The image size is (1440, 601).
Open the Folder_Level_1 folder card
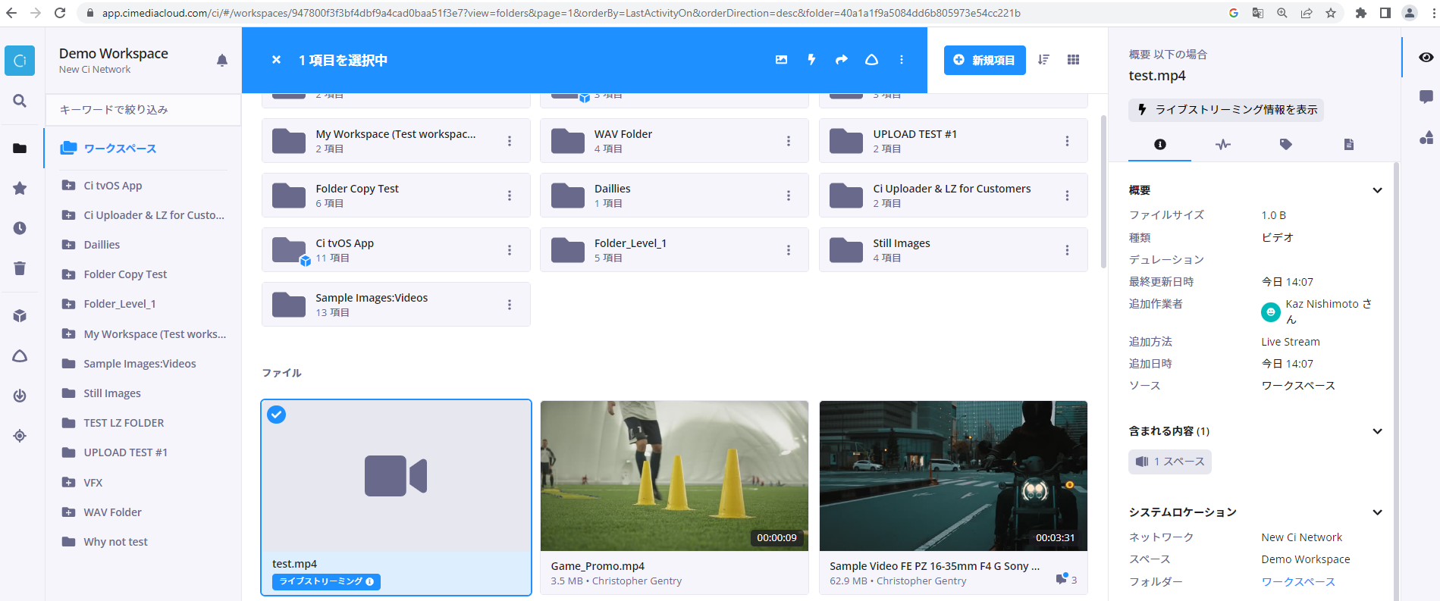point(674,250)
